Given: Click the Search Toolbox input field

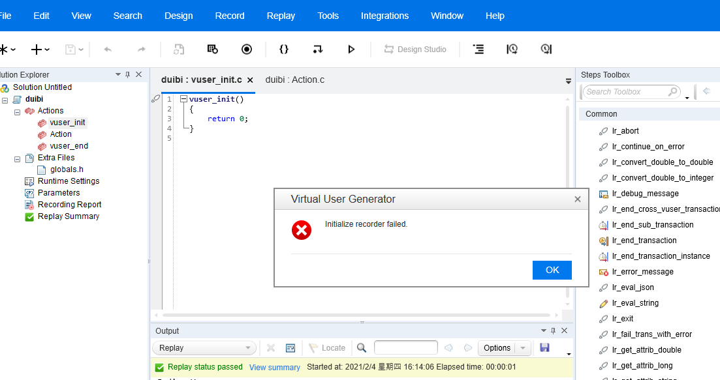Looking at the screenshot, I should coord(631,92).
